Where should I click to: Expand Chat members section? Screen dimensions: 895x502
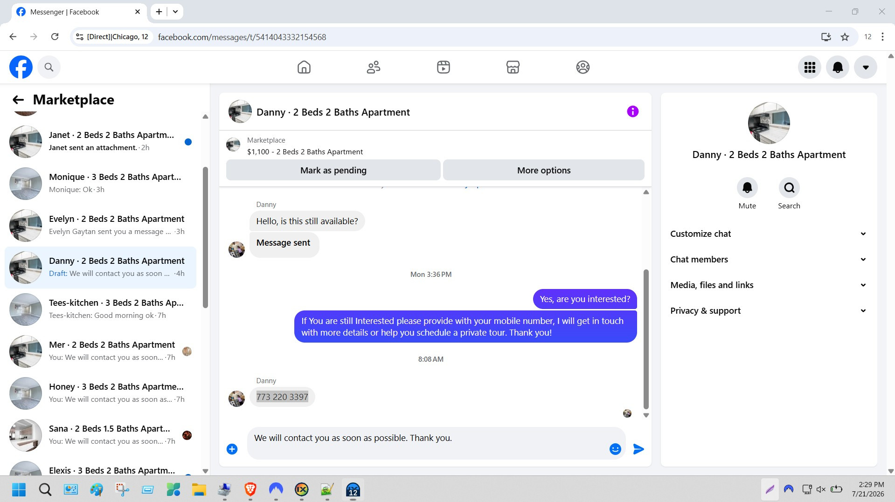(x=769, y=260)
